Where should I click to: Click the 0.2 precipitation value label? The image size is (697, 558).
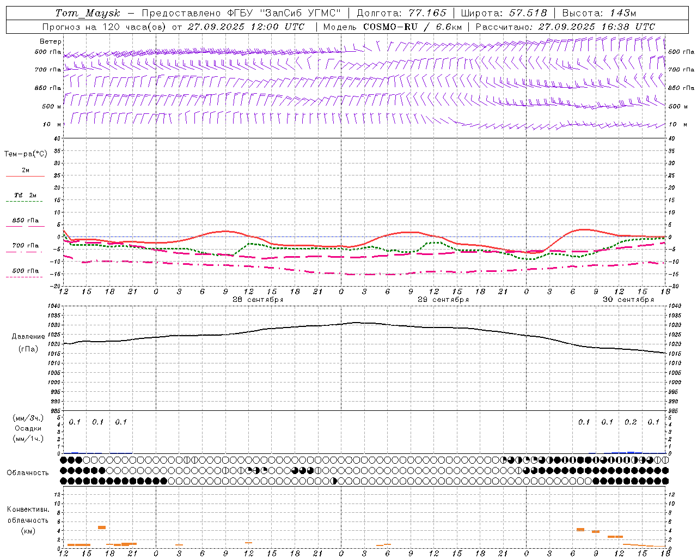coord(631,422)
